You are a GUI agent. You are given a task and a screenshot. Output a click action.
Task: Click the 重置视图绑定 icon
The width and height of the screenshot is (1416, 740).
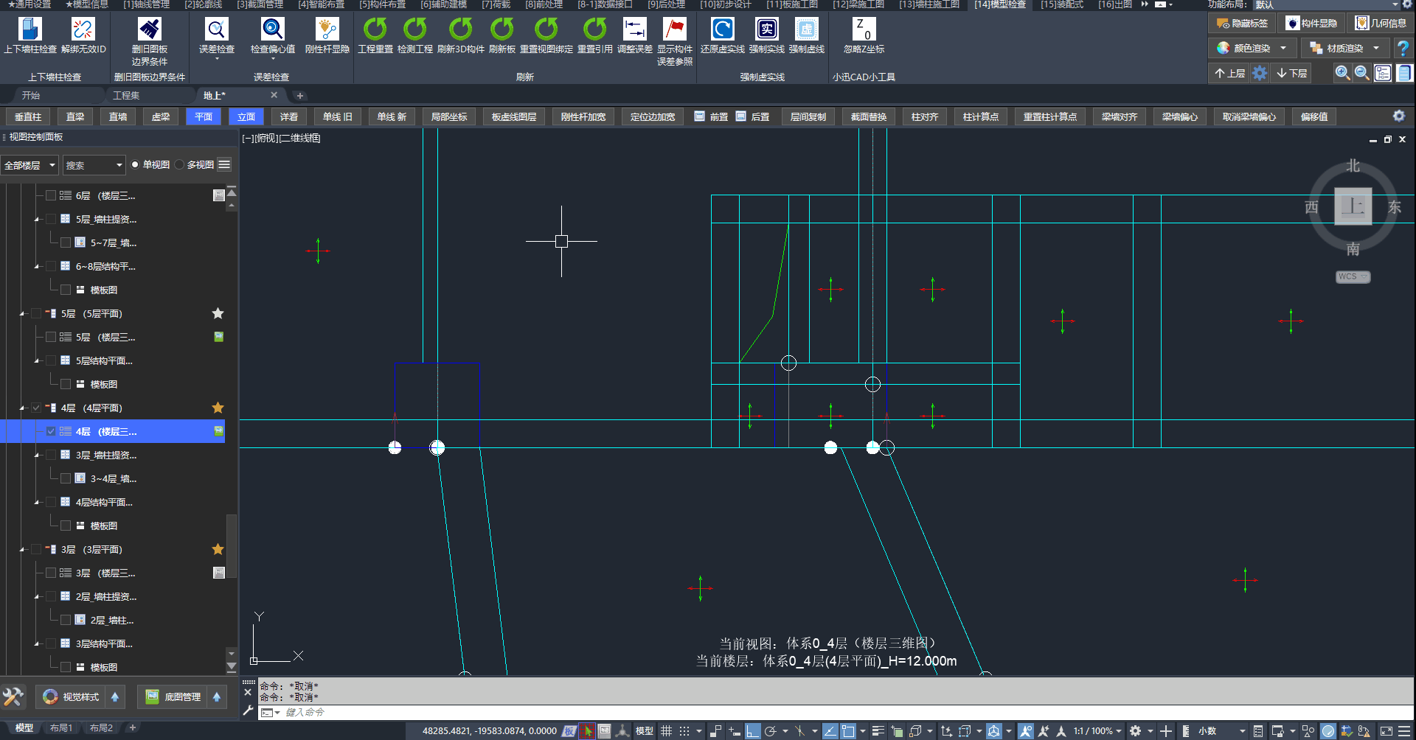tap(546, 29)
